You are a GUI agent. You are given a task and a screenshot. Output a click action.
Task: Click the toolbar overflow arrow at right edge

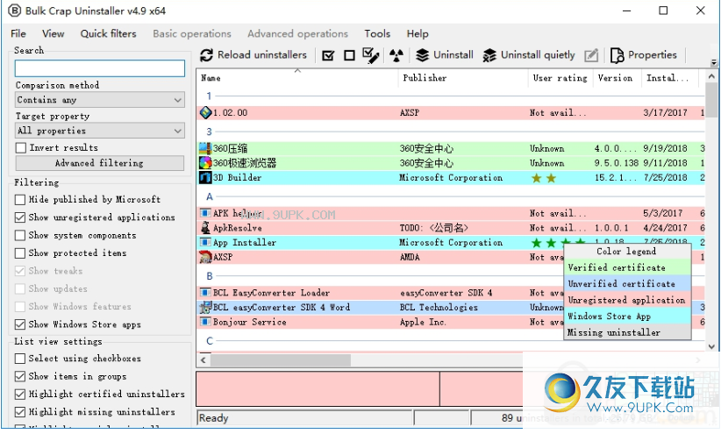pyautogui.click(x=714, y=62)
